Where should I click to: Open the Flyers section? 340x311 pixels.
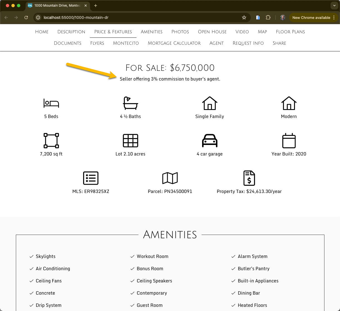(97, 43)
